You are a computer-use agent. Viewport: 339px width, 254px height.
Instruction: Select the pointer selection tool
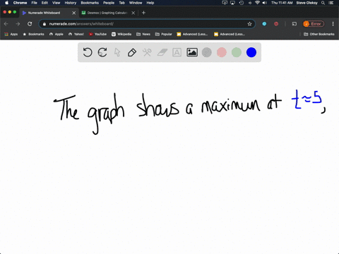(x=117, y=52)
